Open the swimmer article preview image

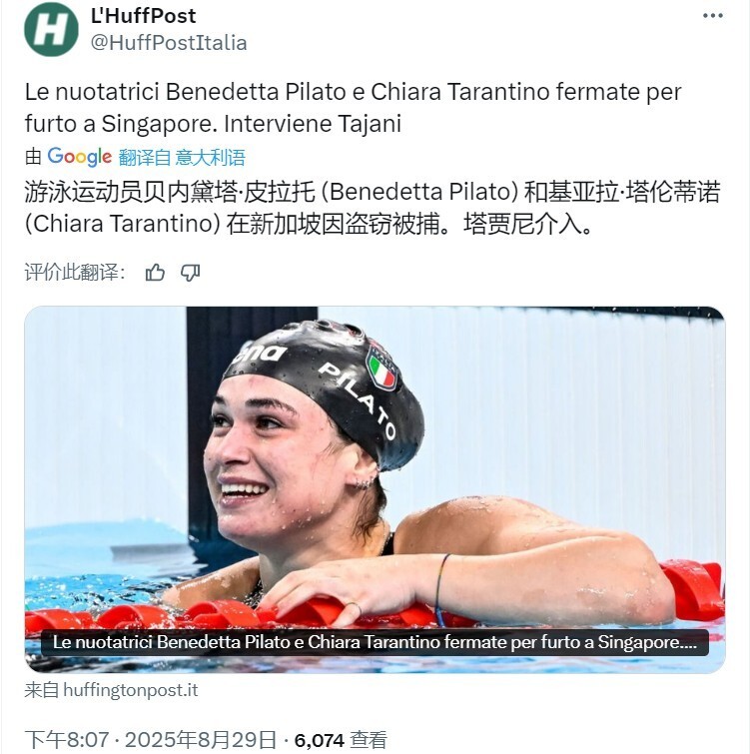pyautogui.click(x=375, y=489)
